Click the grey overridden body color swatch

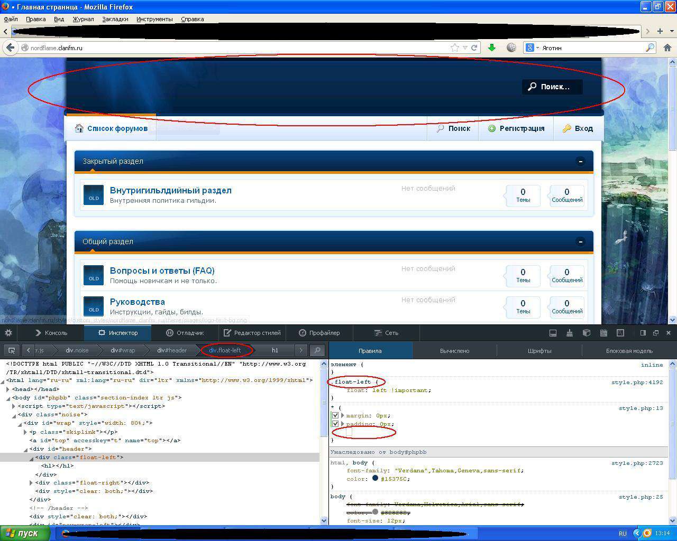(375, 512)
